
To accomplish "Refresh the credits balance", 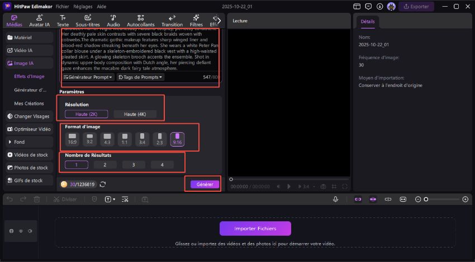I will [x=103, y=184].
